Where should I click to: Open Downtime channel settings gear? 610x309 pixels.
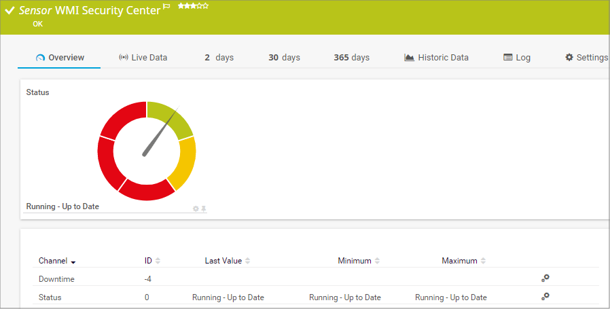pyautogui.click(x=545, y=278)
